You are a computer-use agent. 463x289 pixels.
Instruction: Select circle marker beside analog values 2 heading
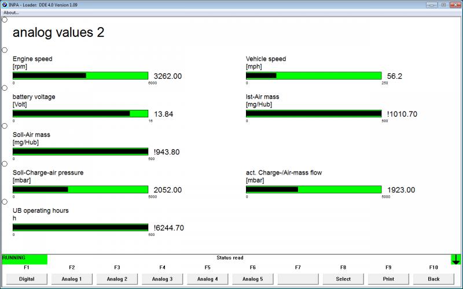pos(5,20)
